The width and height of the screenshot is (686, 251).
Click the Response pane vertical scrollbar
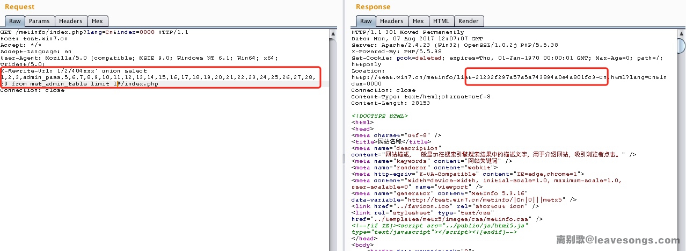click(x=681, y=140)
